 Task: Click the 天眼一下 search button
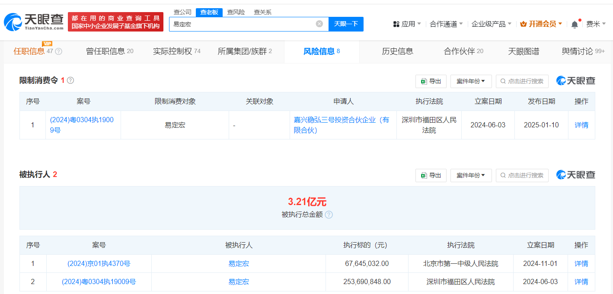(345, 24)
